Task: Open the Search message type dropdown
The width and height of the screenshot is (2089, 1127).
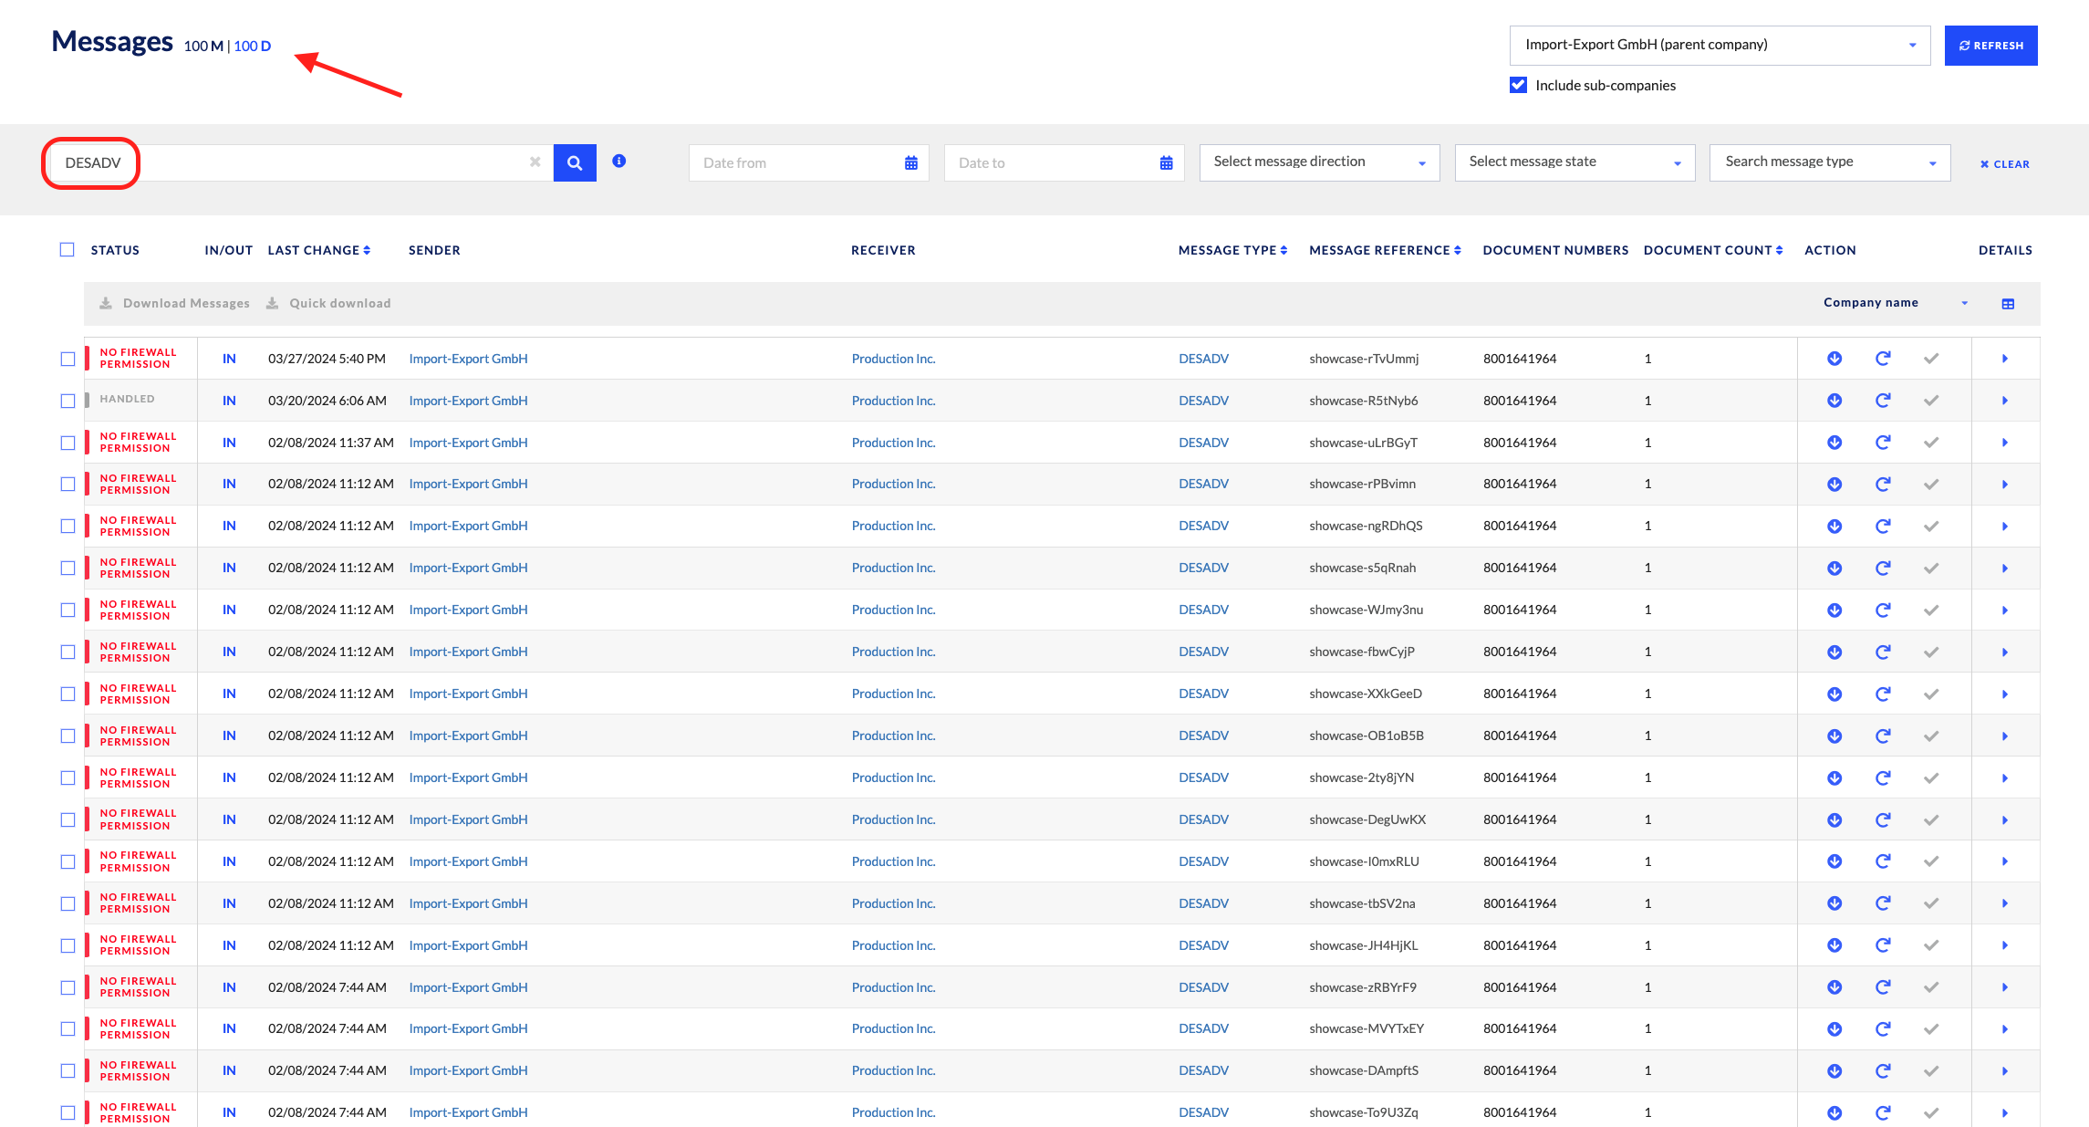Action: click(x=1830, y=162)
